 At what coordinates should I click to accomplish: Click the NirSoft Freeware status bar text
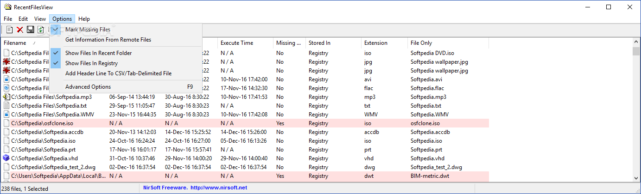tap(165, 188)
